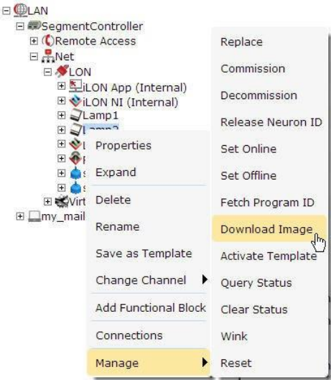Collapse the LAN root node
This screenshot has width=331, height=380.
pyautogui.click(x=6, y=11)
